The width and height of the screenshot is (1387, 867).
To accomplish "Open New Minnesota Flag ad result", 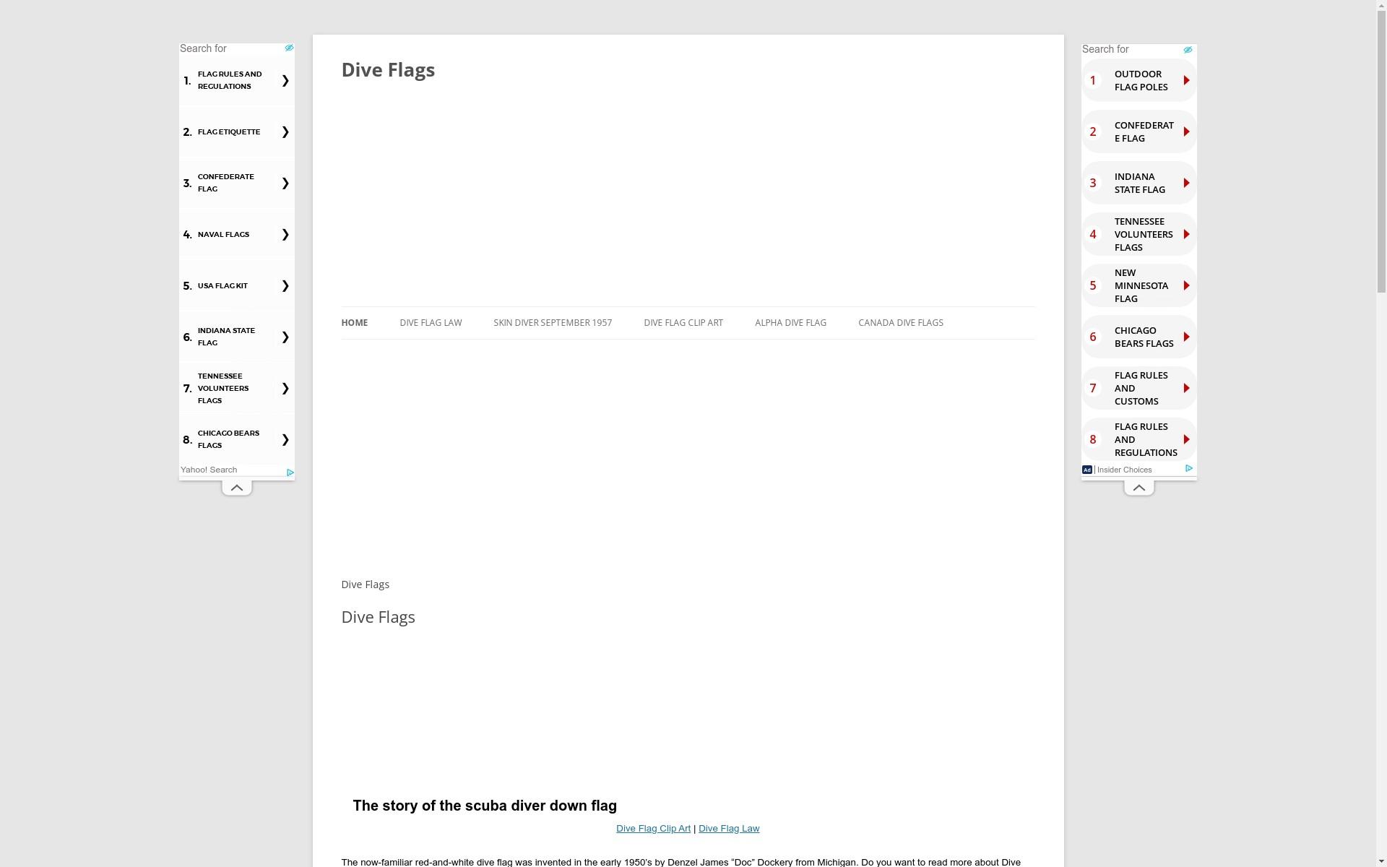I will [1141, 285].
